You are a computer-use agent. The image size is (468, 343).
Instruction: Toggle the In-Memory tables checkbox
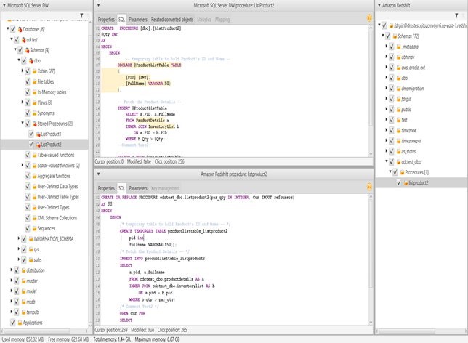[x=27, y=92]
